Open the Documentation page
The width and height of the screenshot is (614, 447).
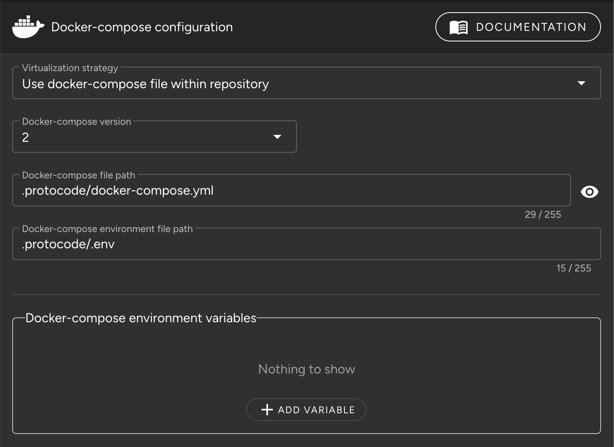tap(518, 27)
